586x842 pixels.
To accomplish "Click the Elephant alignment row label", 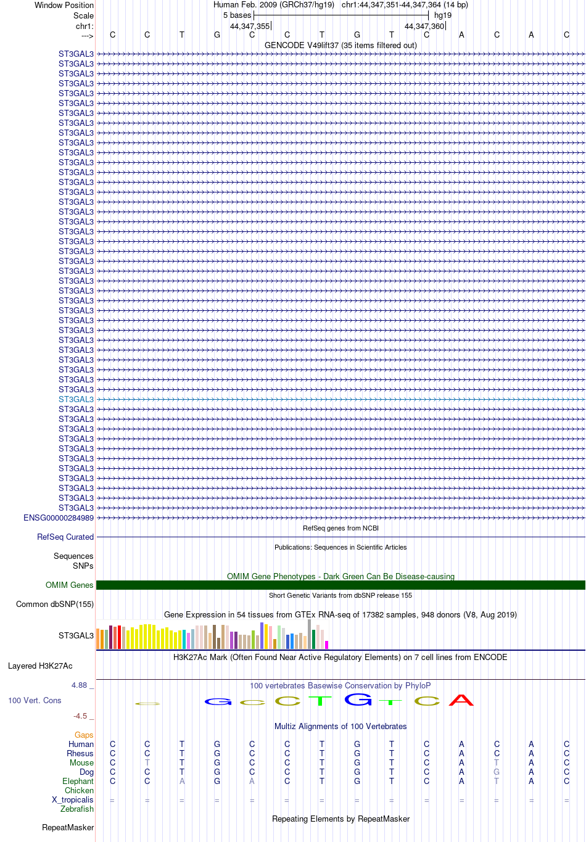I will (x=78, y=781).
